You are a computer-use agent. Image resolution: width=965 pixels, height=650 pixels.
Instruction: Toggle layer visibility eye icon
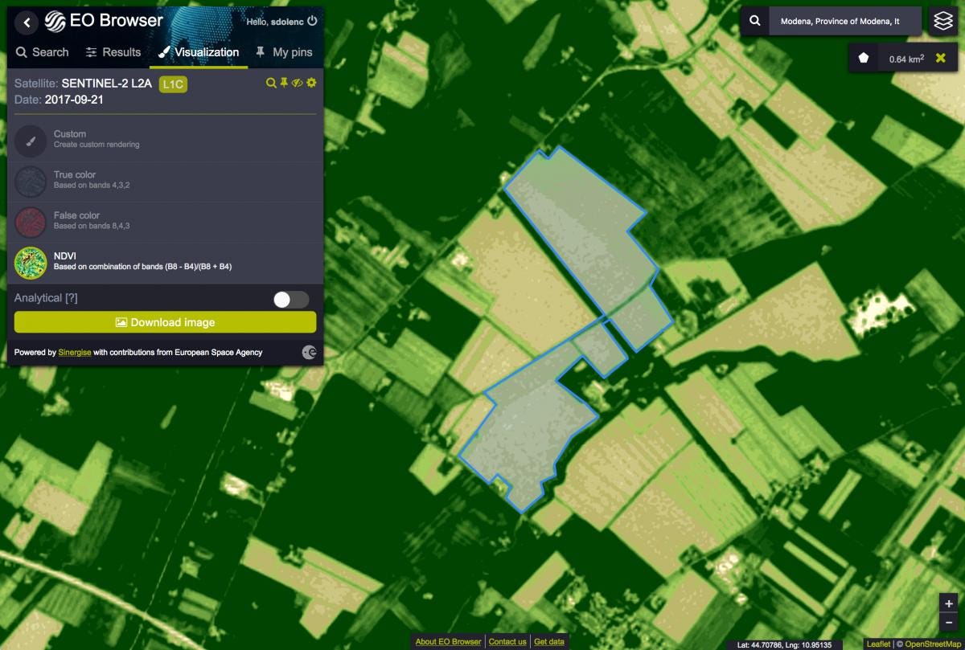[298, 84]
